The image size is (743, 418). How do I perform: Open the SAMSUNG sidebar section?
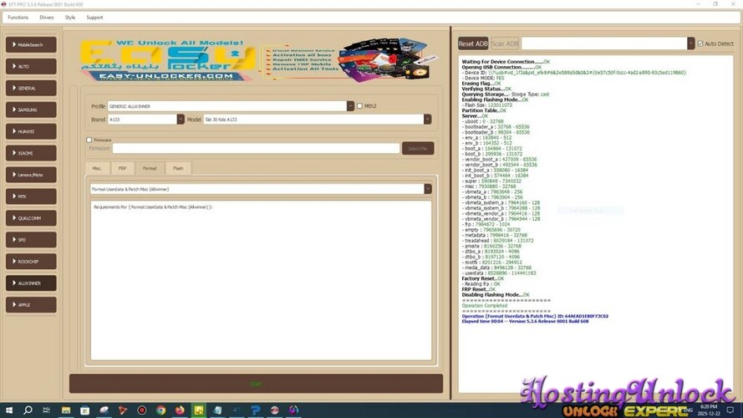click(x=31, y=110)
